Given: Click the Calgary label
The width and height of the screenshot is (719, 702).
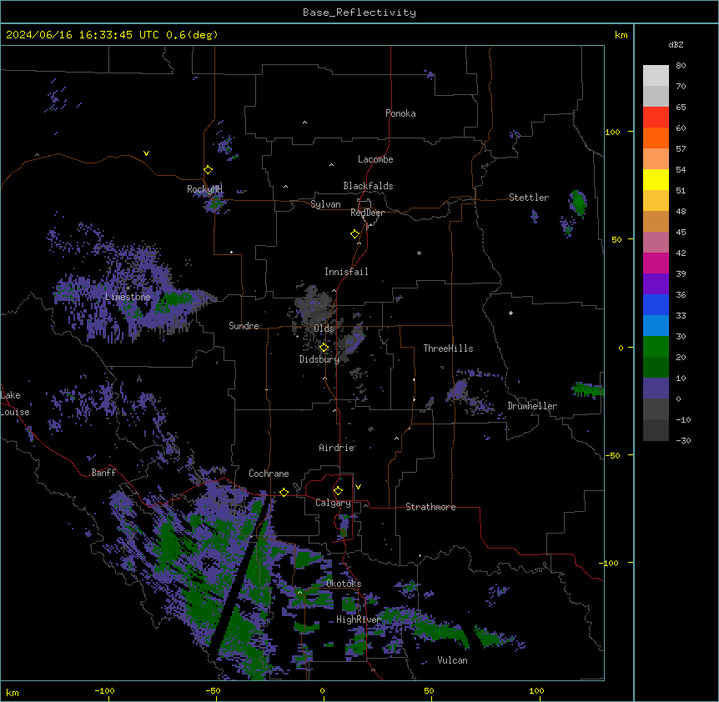Looking at the screenshot, I should (333, 503).
